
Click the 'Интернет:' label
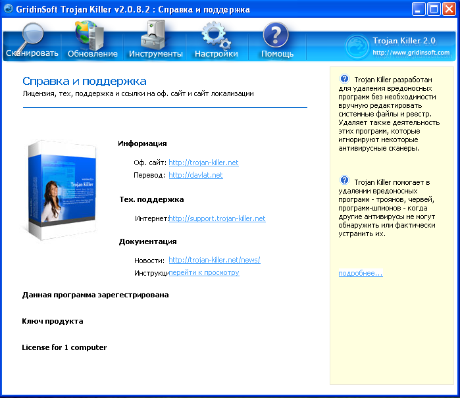click(152, 218)
